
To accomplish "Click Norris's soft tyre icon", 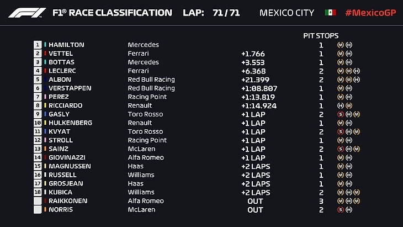I will (340, 210).
